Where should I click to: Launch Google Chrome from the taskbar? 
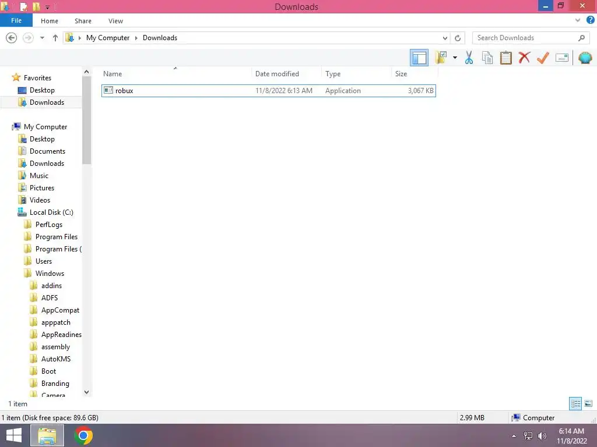[83, 435]
